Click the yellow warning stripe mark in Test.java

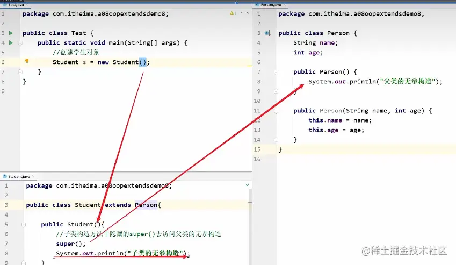[x=250, y=66]
